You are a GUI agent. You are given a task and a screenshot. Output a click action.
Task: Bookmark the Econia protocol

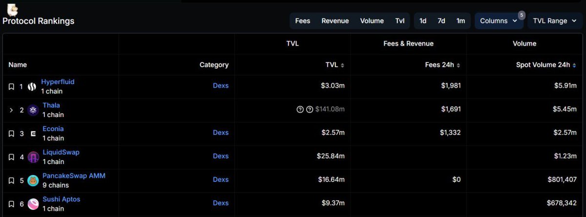tap(11, 134)
